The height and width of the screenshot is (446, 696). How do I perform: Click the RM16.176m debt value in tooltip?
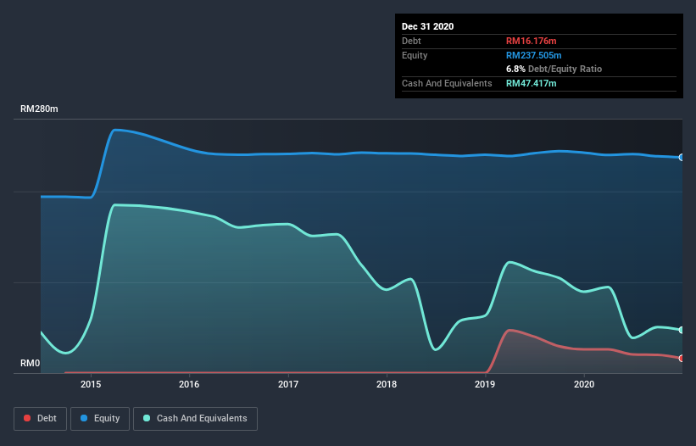[x=531, y=41]
